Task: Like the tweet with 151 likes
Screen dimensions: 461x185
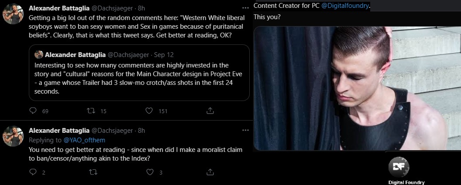Action: [149, 111]
